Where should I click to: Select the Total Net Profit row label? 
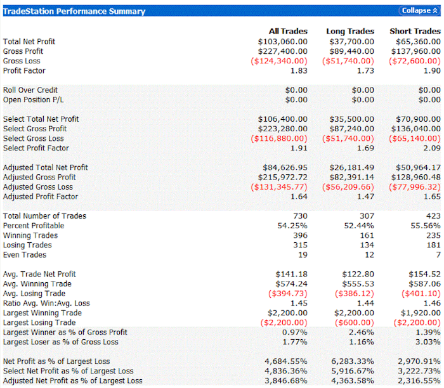(29, 42)
